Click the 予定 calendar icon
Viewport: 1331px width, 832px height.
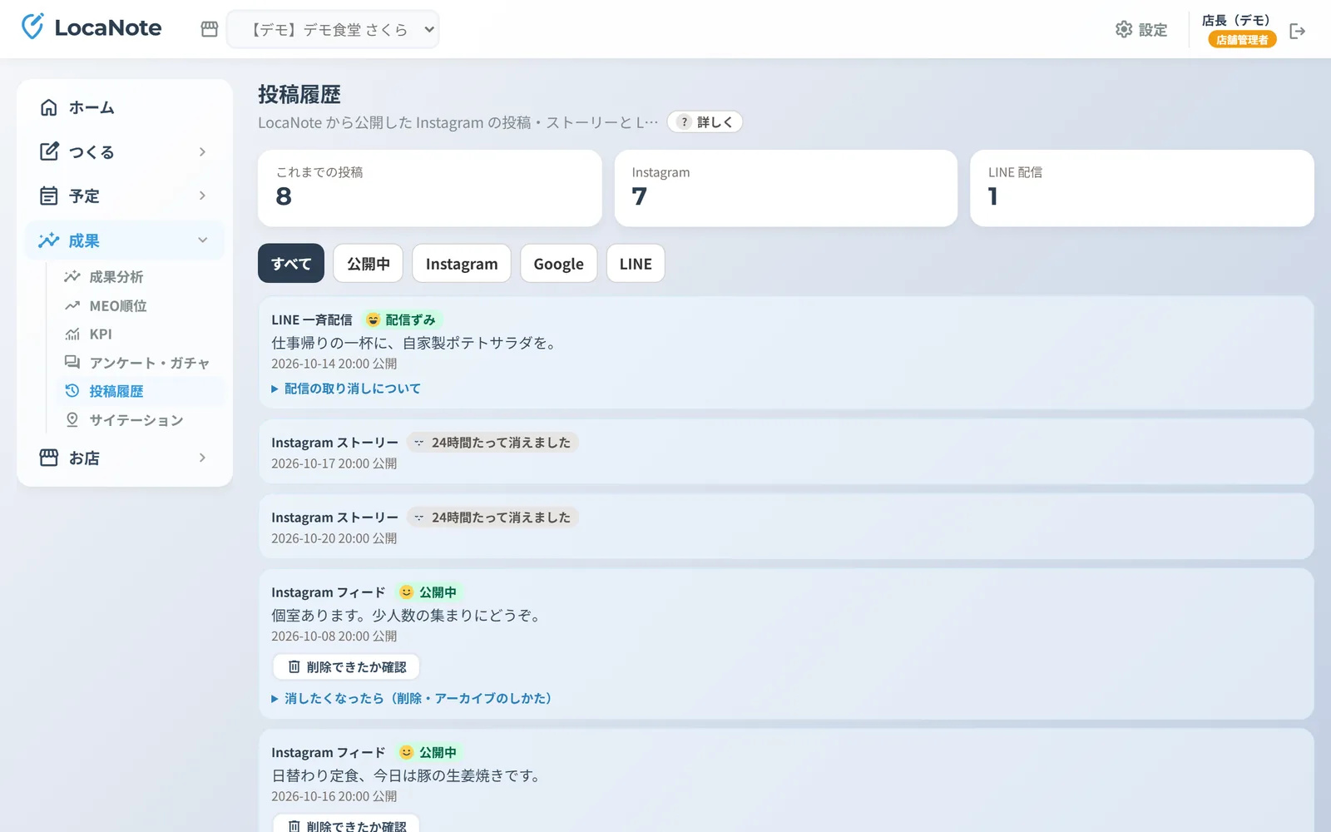click(49, 196)
